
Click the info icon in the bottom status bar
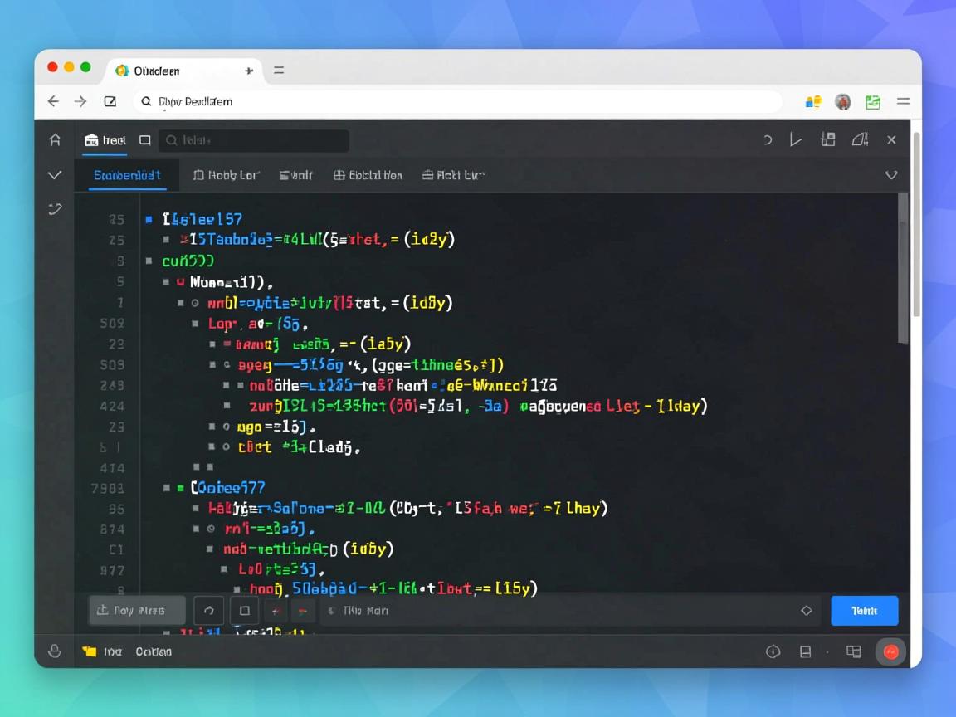click(x=771, y=651)
